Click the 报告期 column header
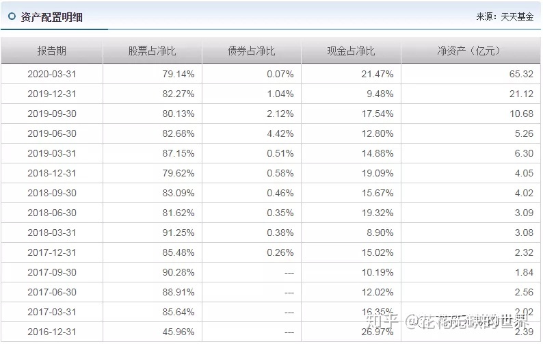The image size is (543, 344). (x=52, y=51)
